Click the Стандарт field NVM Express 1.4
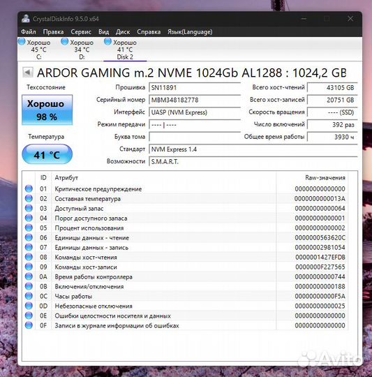This screenshot has height=377, width=372. tap(253, 149)
